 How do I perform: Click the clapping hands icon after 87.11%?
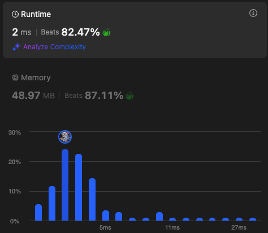pyautogui.click(x=129, y=96)
